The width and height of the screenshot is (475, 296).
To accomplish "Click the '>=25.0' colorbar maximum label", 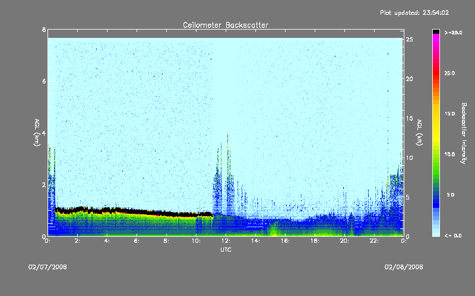I will click(x=453, y=33).
